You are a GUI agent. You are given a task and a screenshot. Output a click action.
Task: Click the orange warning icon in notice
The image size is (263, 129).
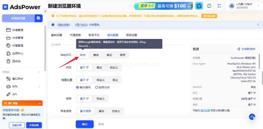point(53,16)
